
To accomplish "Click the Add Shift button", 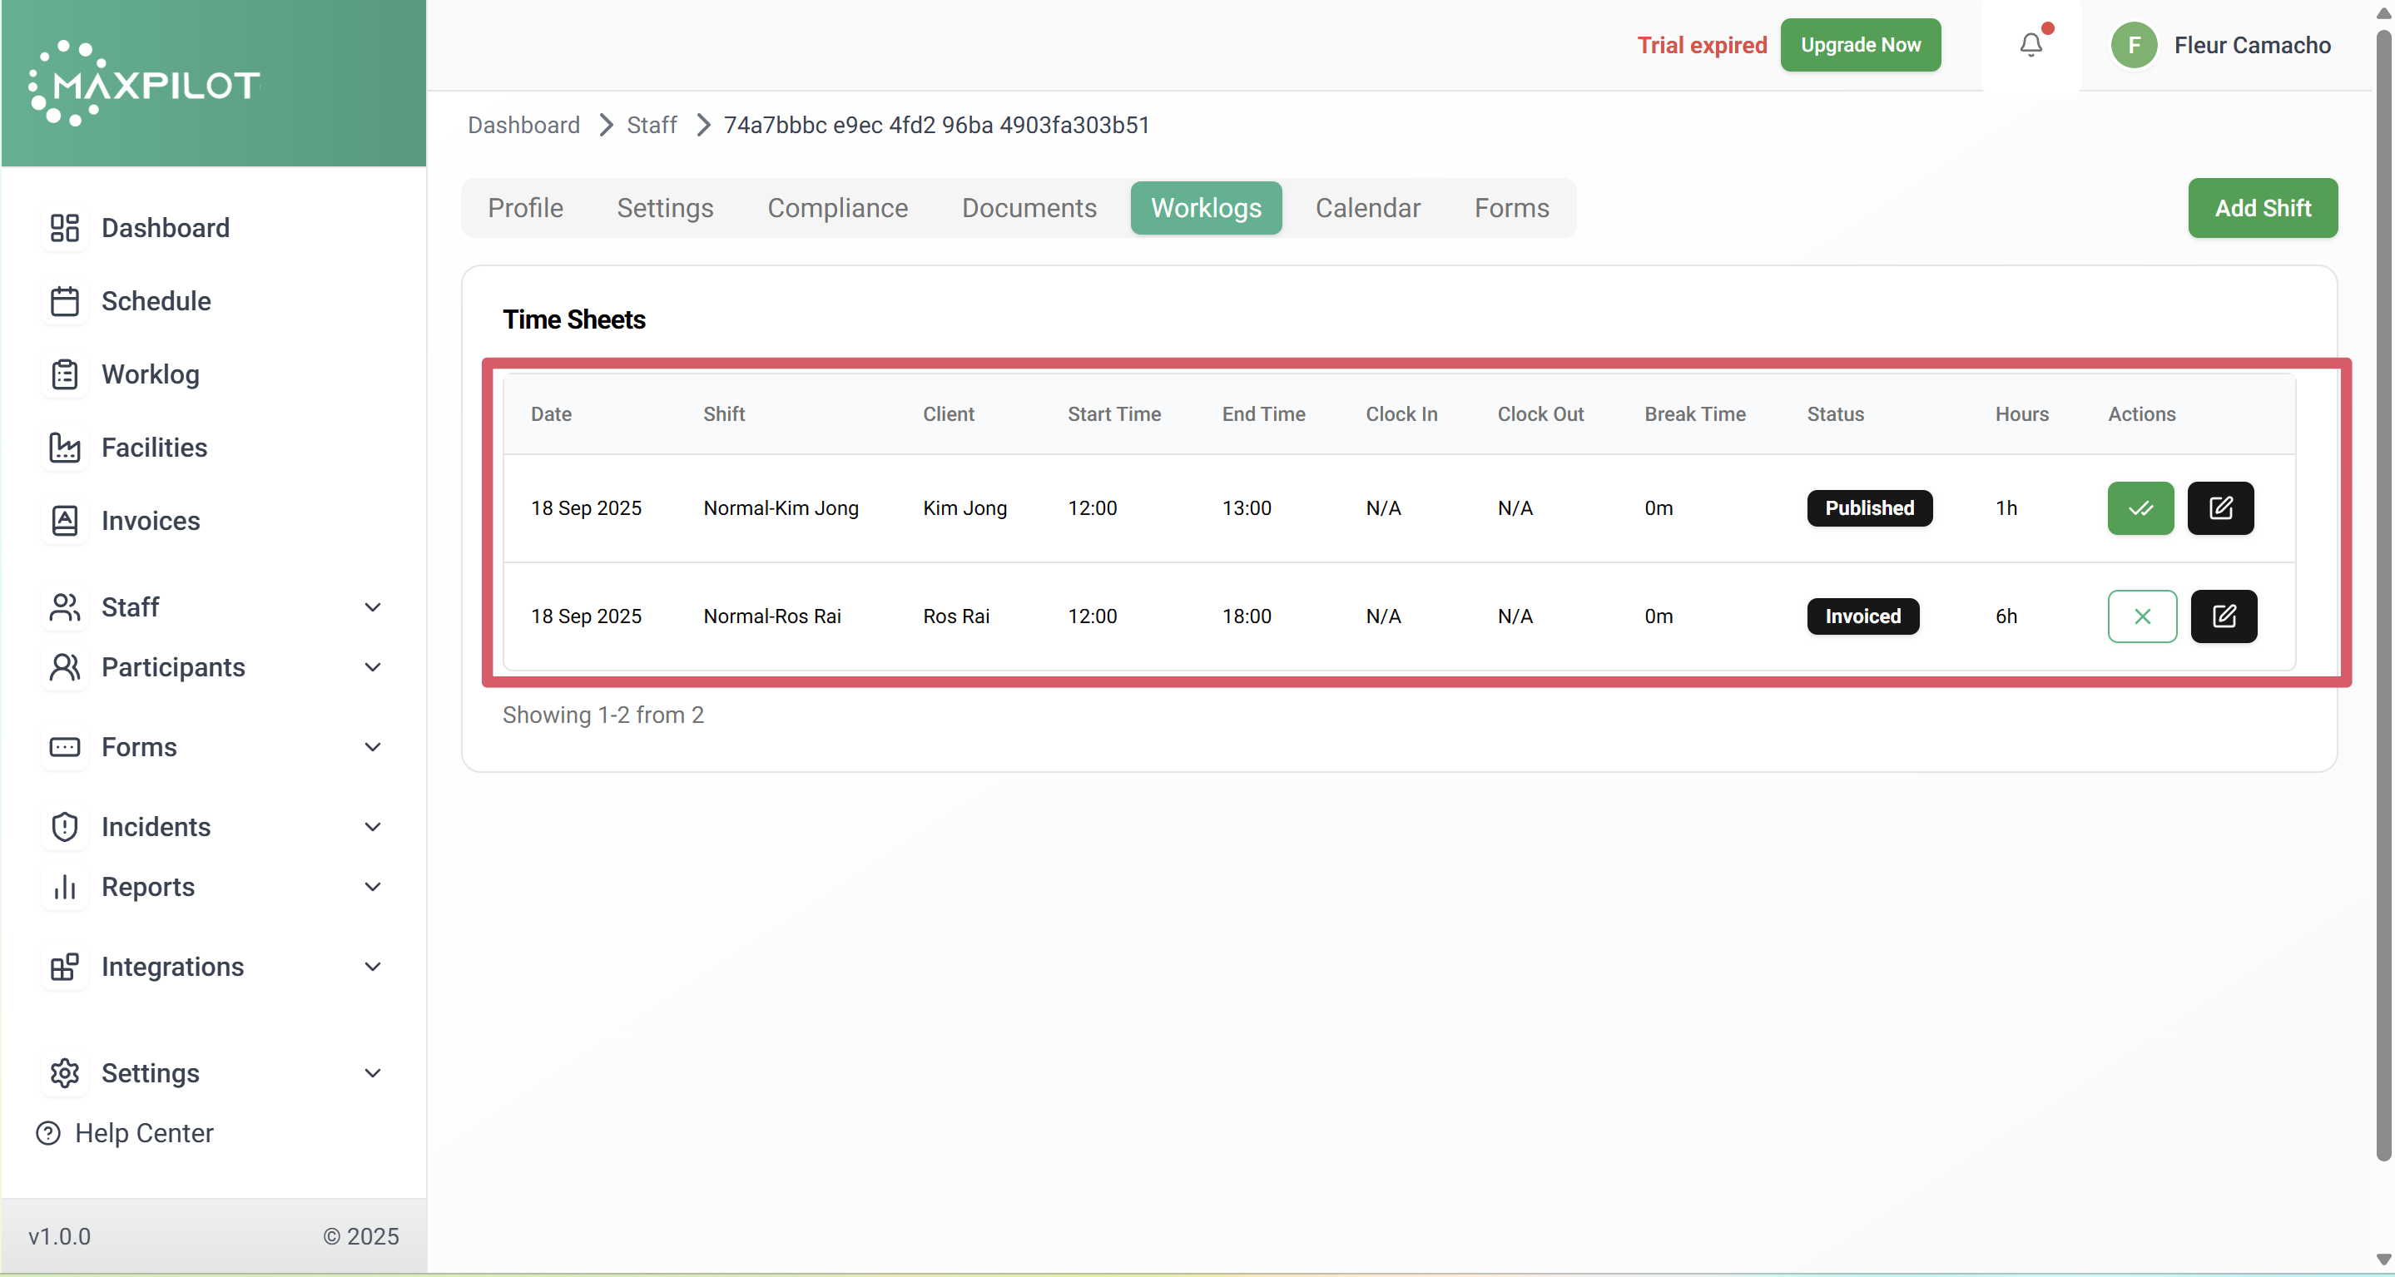I will (2262, 208).
